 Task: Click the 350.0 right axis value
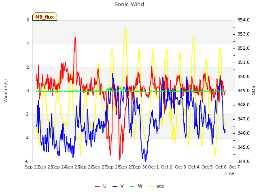(244, 77)
